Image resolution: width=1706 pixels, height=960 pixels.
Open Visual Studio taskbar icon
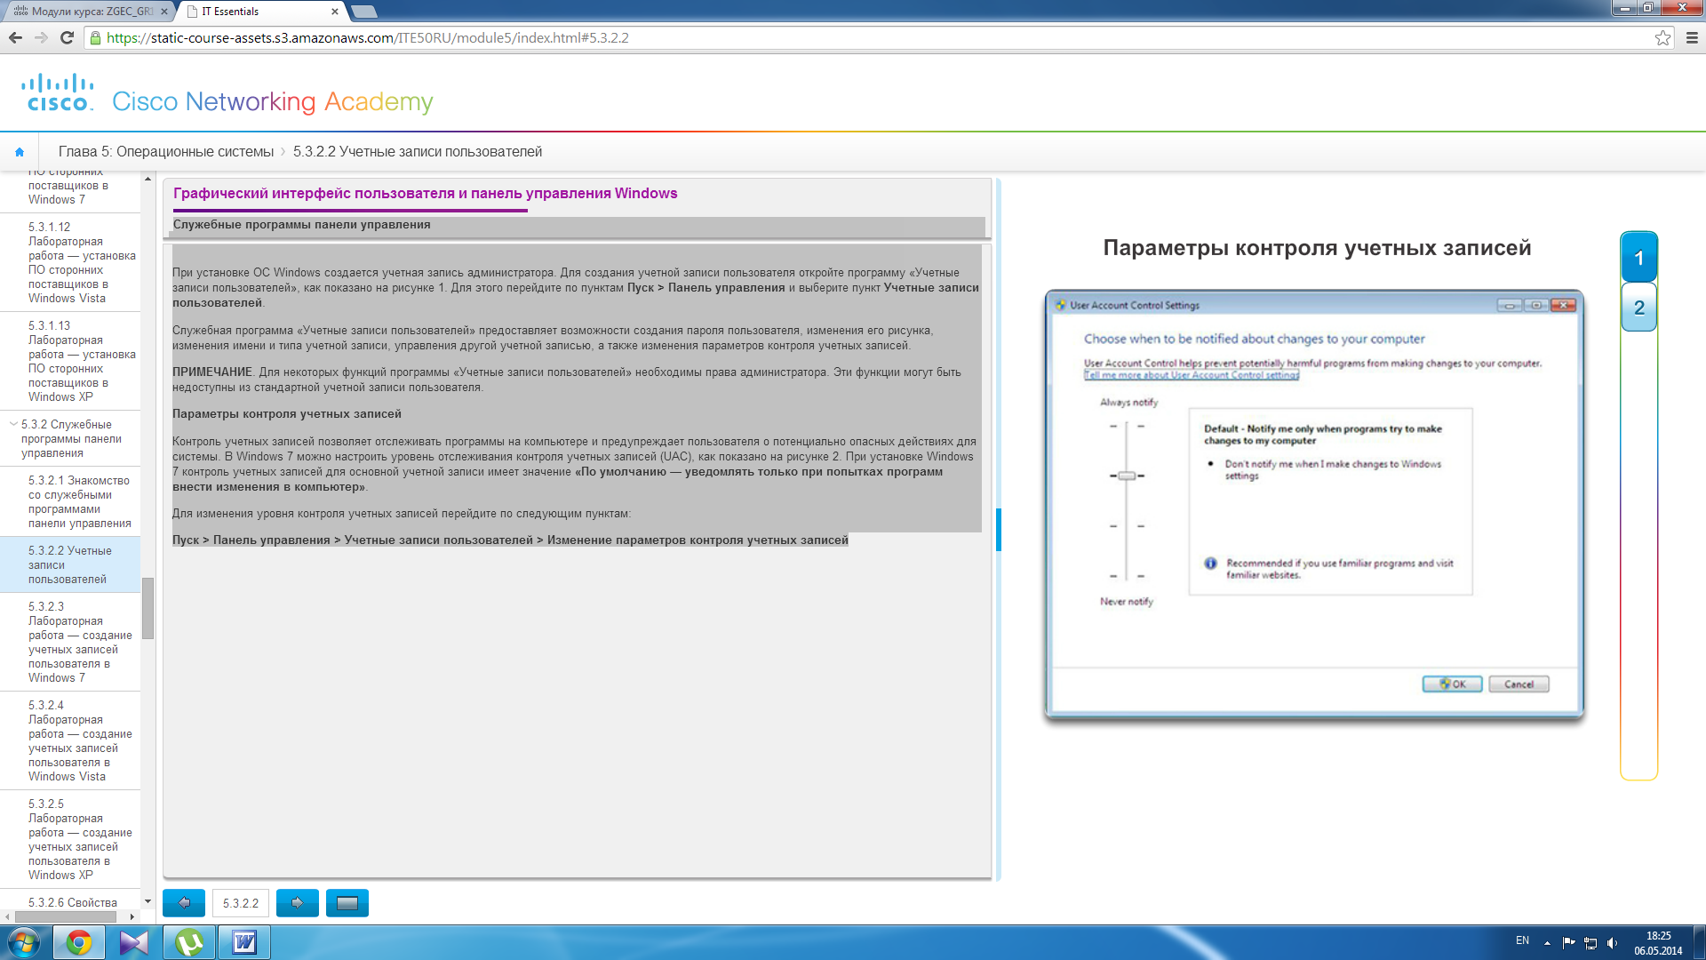click(134, 942)
